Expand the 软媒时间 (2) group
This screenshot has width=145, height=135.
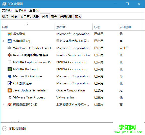pos(4,41)
